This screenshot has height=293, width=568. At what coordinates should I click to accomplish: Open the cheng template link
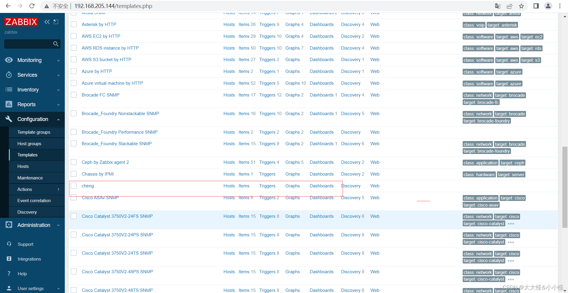tap(88, 186)
